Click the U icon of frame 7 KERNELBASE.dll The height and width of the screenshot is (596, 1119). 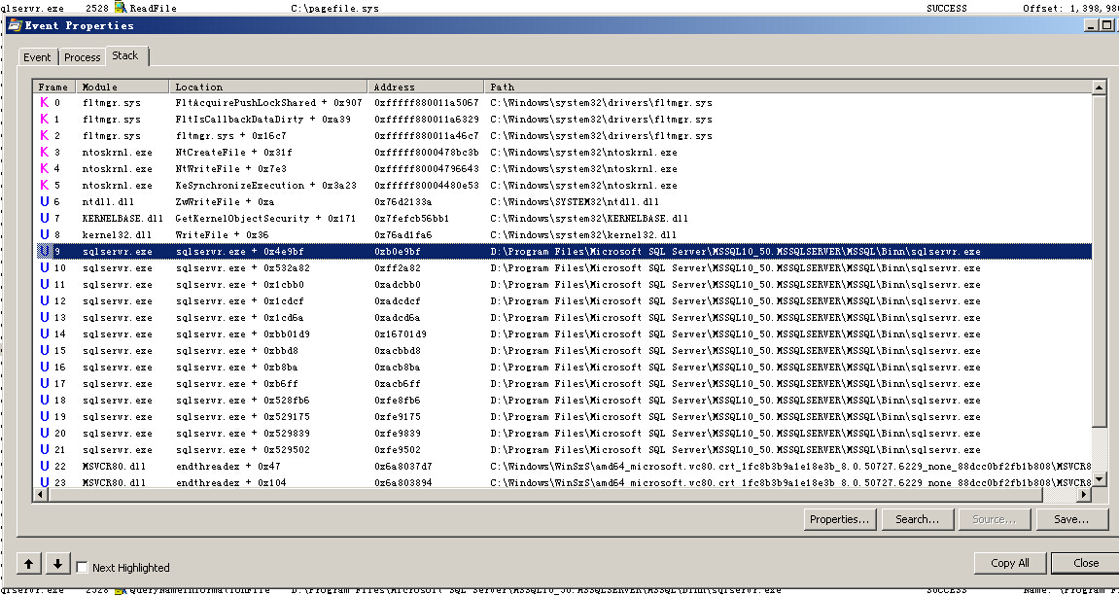(x=45, y=219)
